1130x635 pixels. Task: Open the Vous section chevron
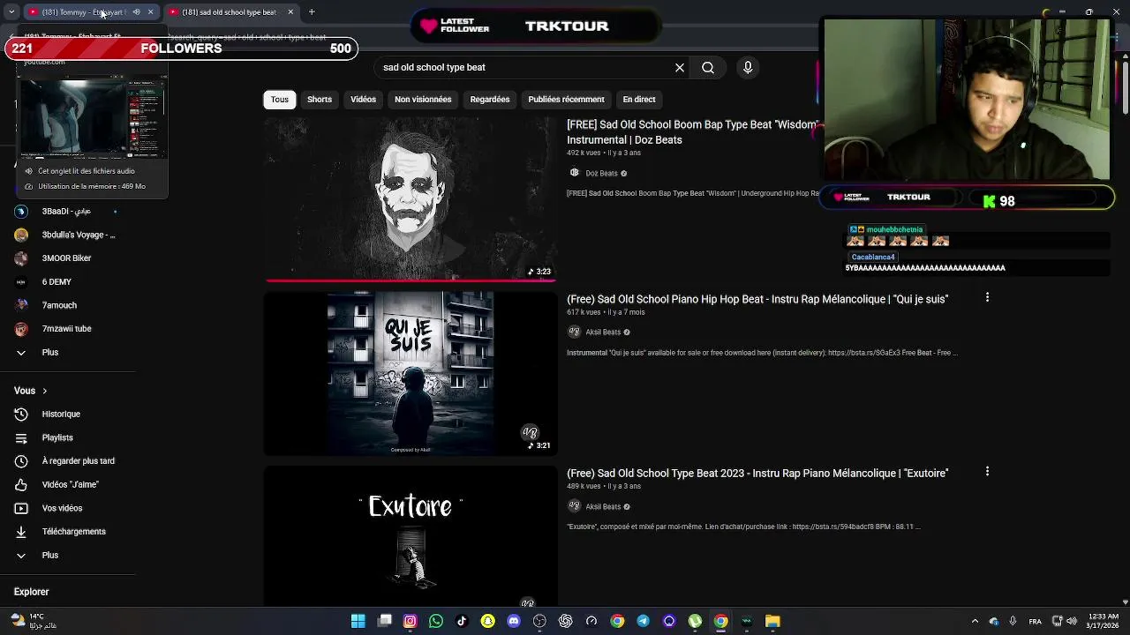pos(44,391)
